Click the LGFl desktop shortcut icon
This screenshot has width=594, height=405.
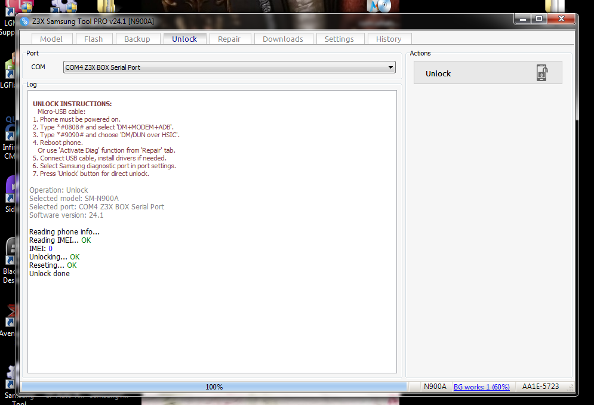10,66
